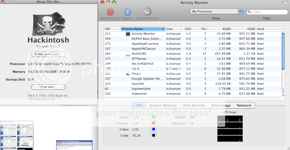Click the Filter magnifier icon
The width and height of the screenshot is (290, 150).
pos(250,12)
